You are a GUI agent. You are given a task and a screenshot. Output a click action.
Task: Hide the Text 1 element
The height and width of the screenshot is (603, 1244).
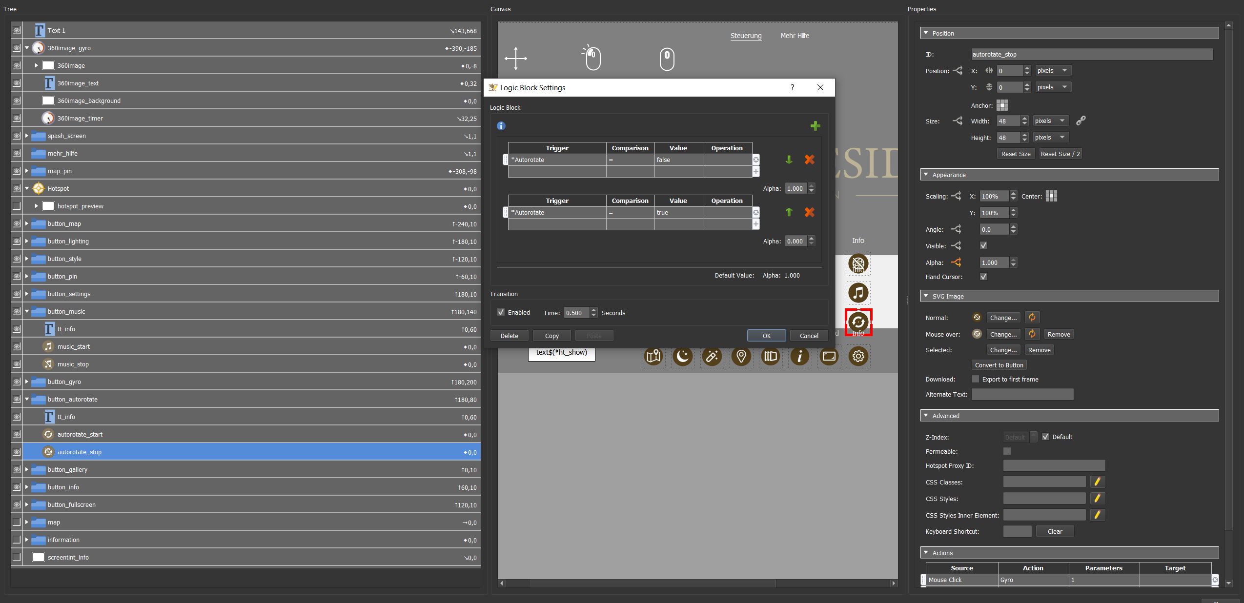[16, 30]
